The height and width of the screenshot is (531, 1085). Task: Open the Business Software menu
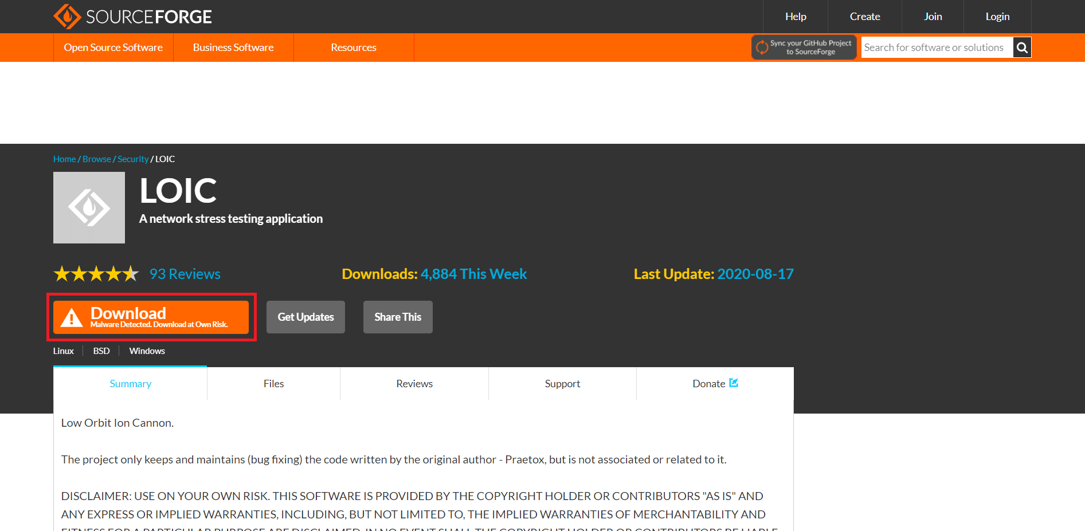click(x=233, y=48)
